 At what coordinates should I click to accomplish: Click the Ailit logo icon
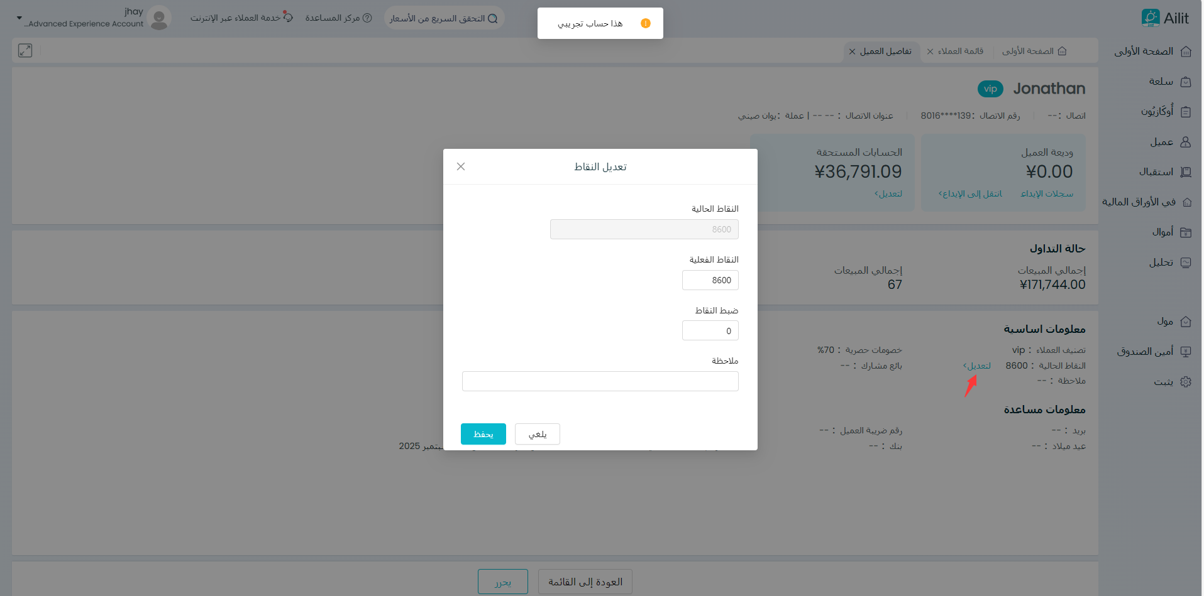tap(1150, 18)
